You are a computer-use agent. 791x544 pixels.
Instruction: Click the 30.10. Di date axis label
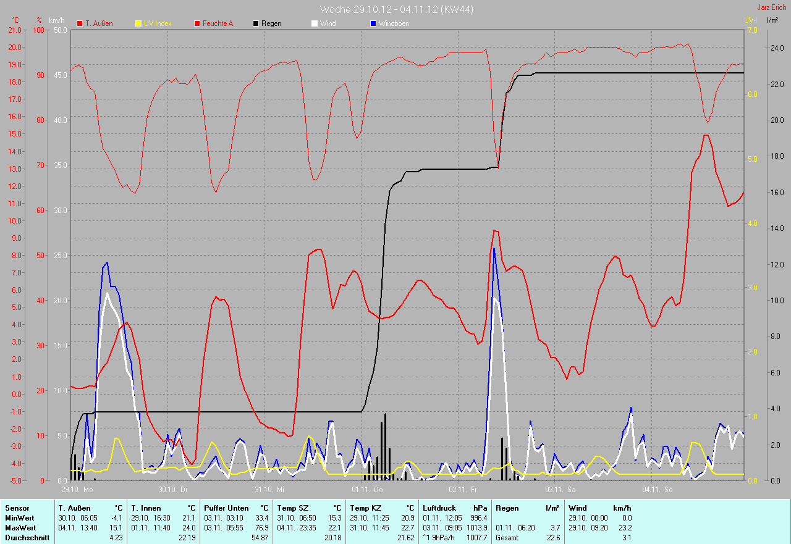[x=172, y=489]
